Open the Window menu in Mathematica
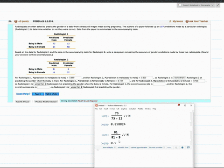Image resolution: width=224 pixels, height=168 pixels. 148,109
